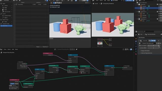Open Add menu in node editor
162x91 pixels.
13,50
